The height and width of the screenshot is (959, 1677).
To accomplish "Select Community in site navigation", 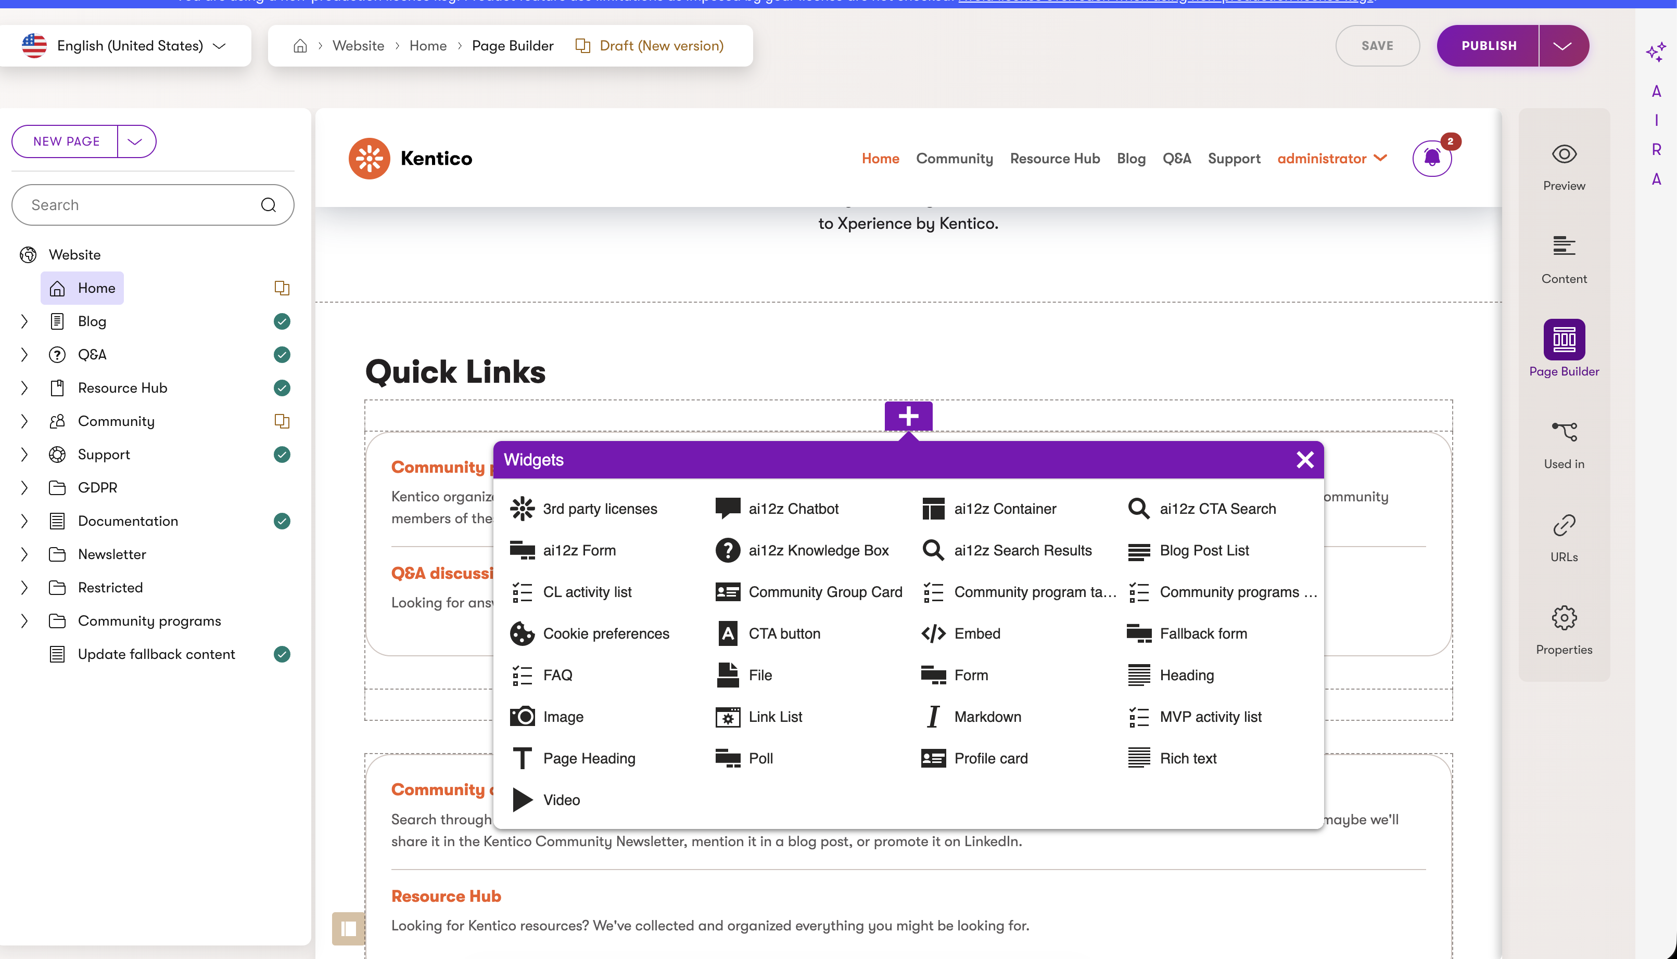I will point(955,158).
